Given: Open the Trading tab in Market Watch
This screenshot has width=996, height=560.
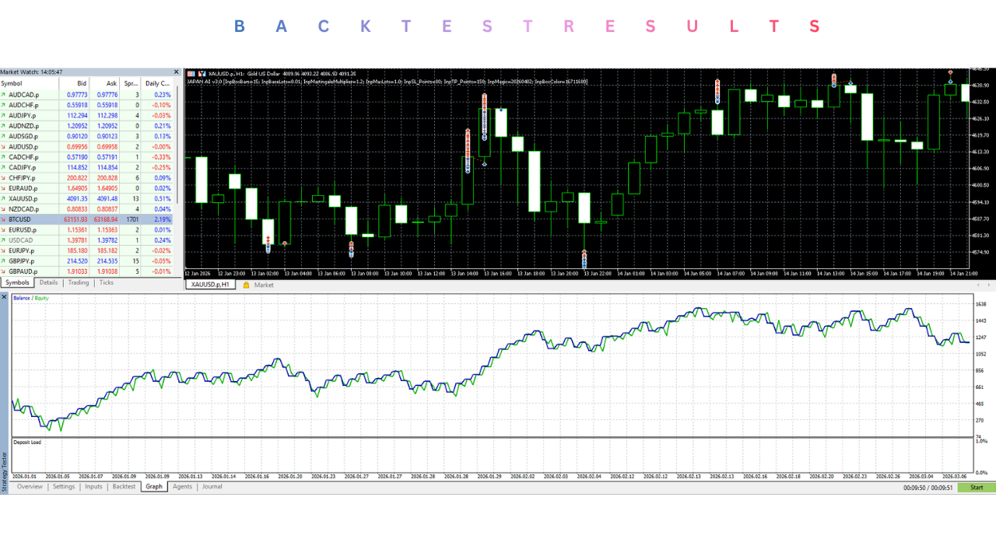Looking at the screenshot, I should tap(79, 282).
